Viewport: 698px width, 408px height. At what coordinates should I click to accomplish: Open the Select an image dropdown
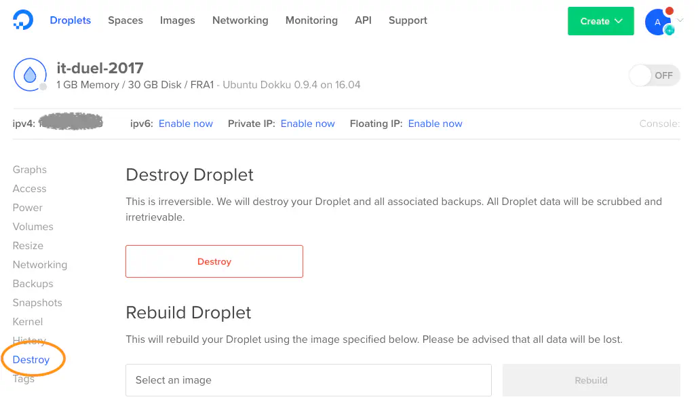[x=309, y=380]
